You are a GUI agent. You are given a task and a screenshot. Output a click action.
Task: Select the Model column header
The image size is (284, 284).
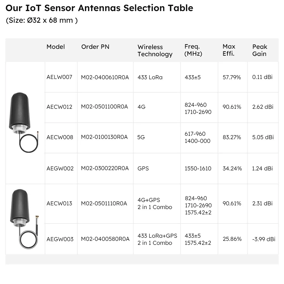pyautogui.click(x=56, y=47)
